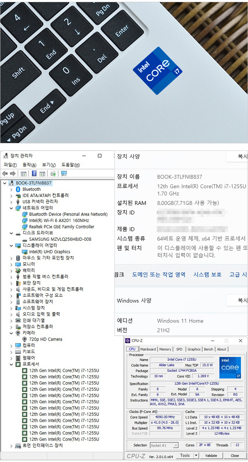248x462 pixels.
Task: Click the Code Name value Alder Lake
Action: pos(166,365)
